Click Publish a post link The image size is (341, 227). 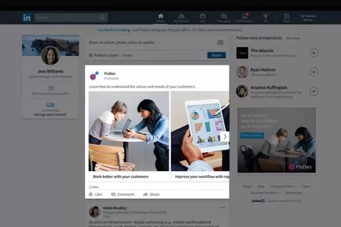[103, 56]
